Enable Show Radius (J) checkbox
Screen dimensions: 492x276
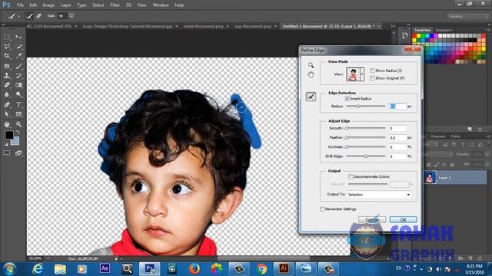coord(372,71)
